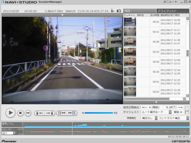Click the fast-forward button

(28, 113)
